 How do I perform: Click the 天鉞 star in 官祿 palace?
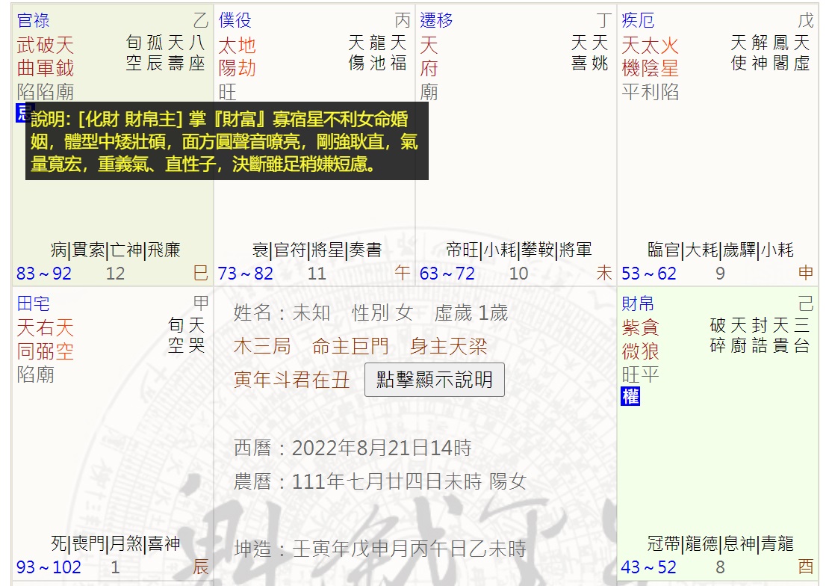[x=65, y=56]
